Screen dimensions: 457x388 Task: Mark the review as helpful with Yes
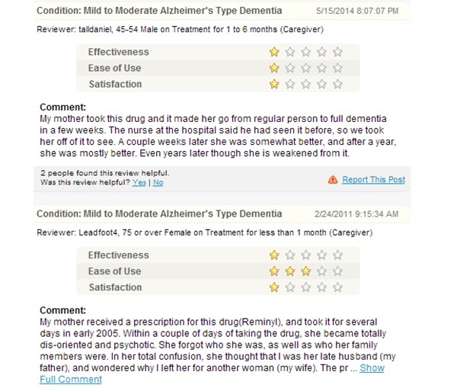[x=139, y=182]
